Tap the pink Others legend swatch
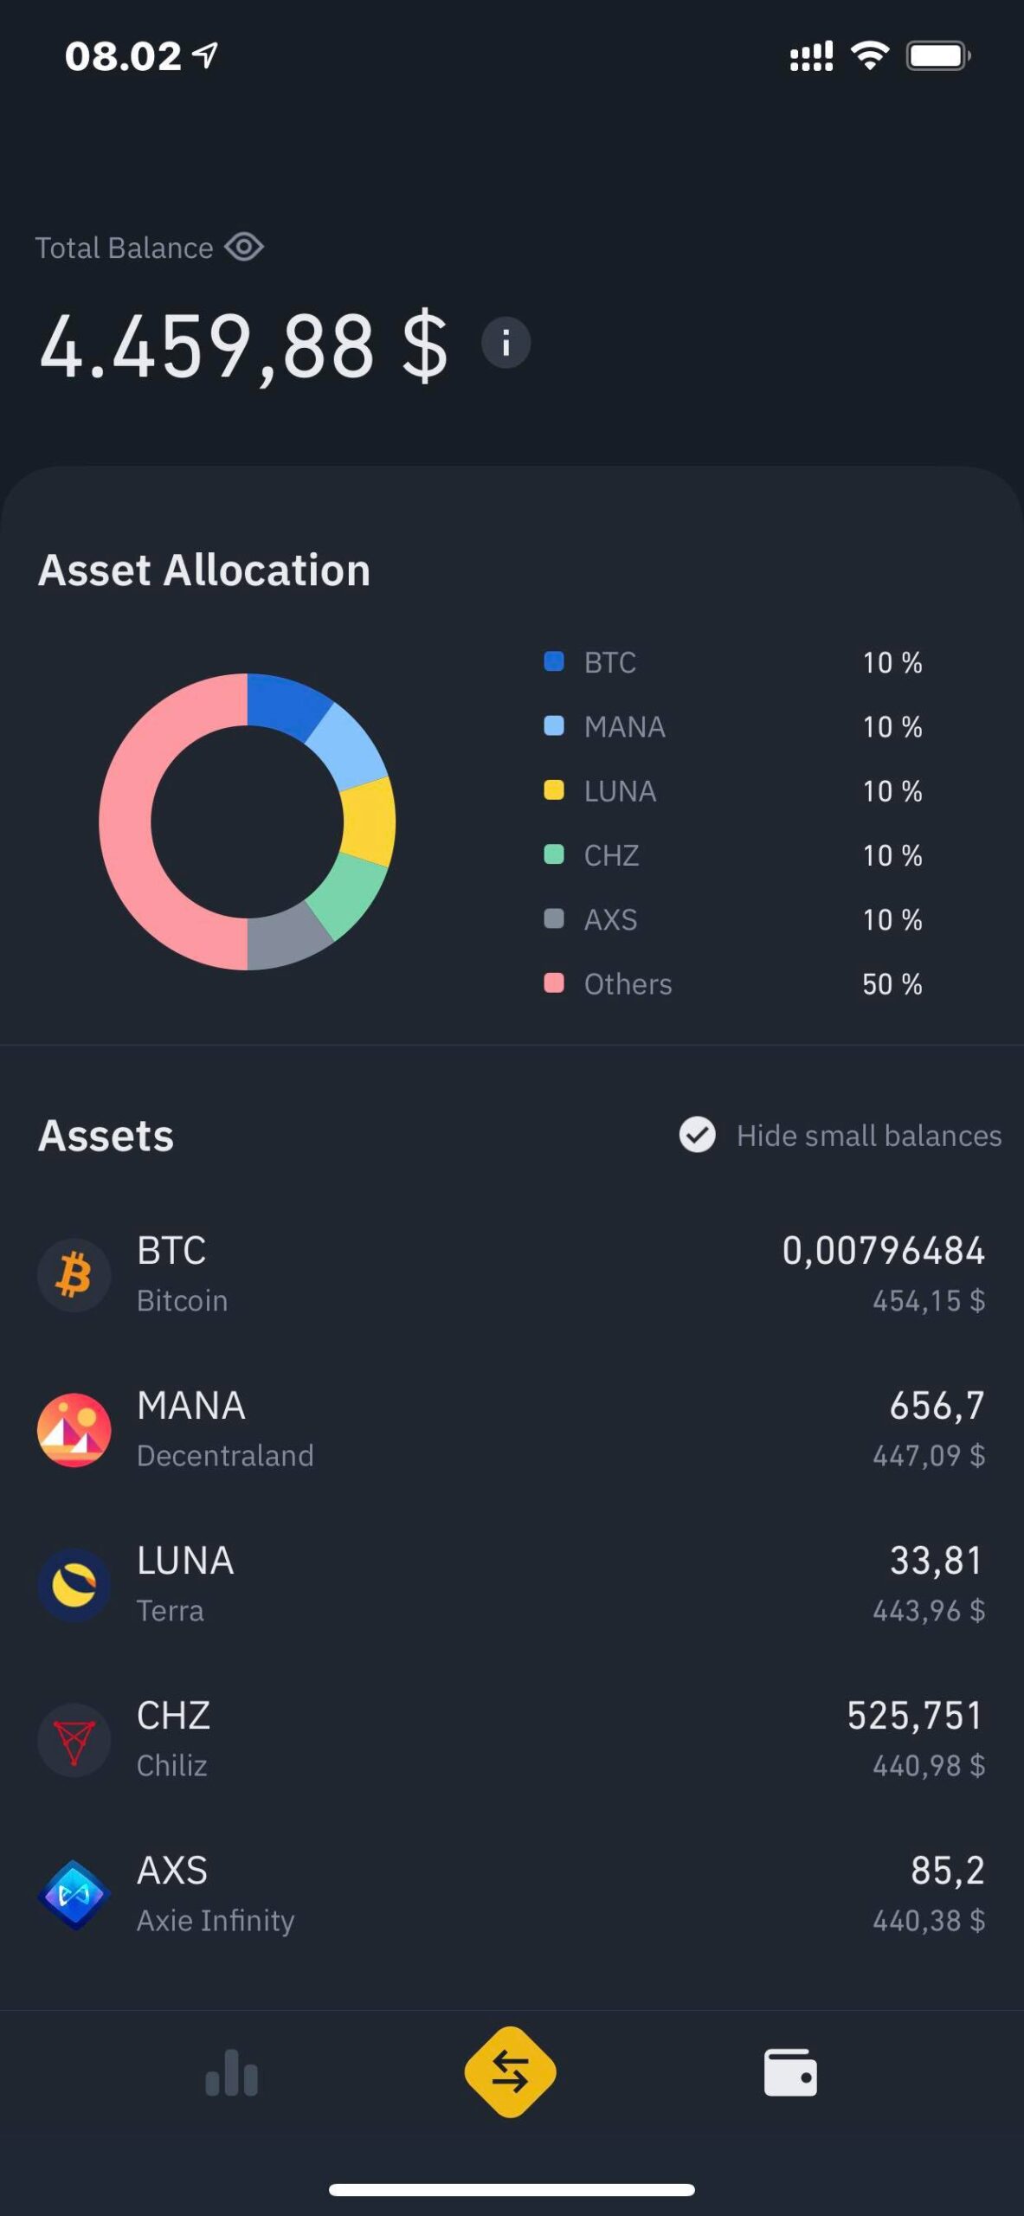 554,983
